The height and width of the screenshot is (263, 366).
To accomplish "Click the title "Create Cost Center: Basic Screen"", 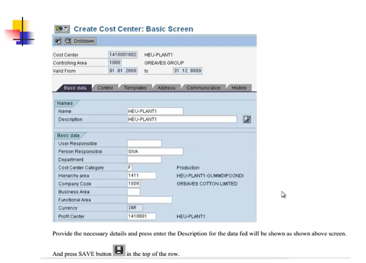I will point(134,29).
